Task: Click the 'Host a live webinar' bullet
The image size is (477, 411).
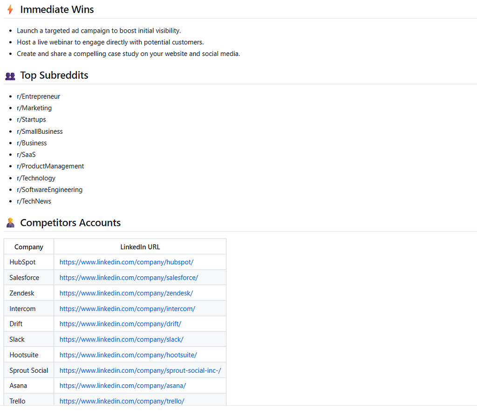Action: (x=110, y=42)
